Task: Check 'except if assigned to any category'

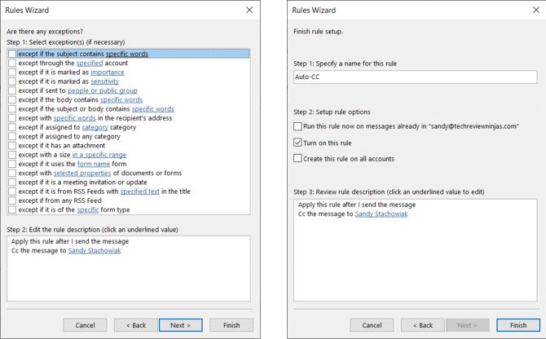Action: (11, 135)
